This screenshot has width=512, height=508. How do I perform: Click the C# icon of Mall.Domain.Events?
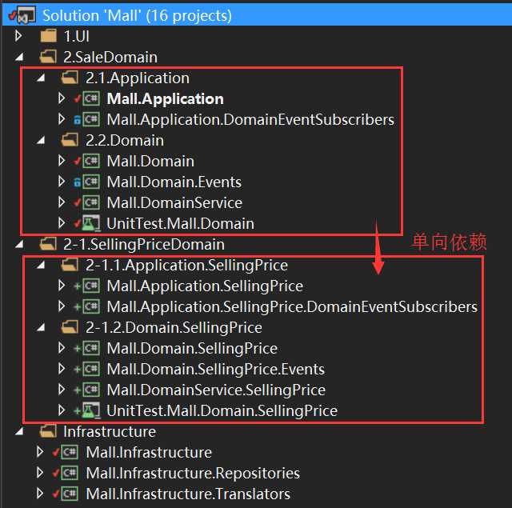91,182
